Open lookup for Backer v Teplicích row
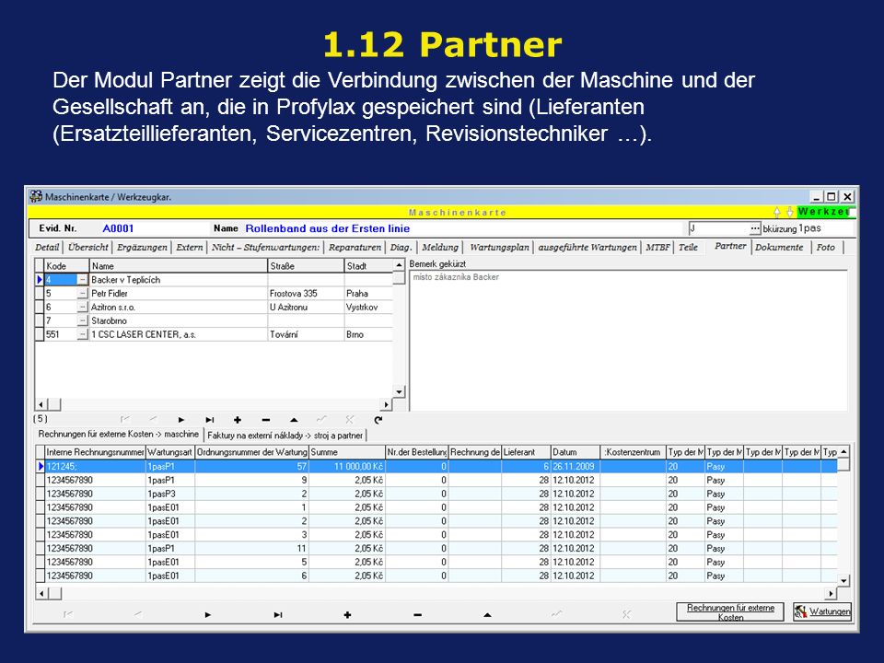This screenshot has height=663, width=884. point(82,280)
